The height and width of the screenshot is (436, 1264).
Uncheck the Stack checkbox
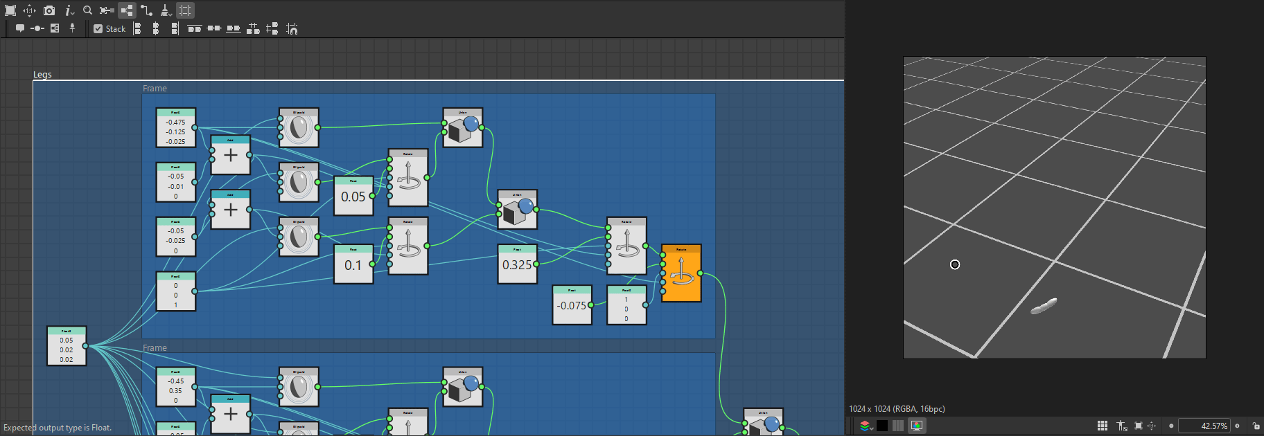click(x=98, y=29)
